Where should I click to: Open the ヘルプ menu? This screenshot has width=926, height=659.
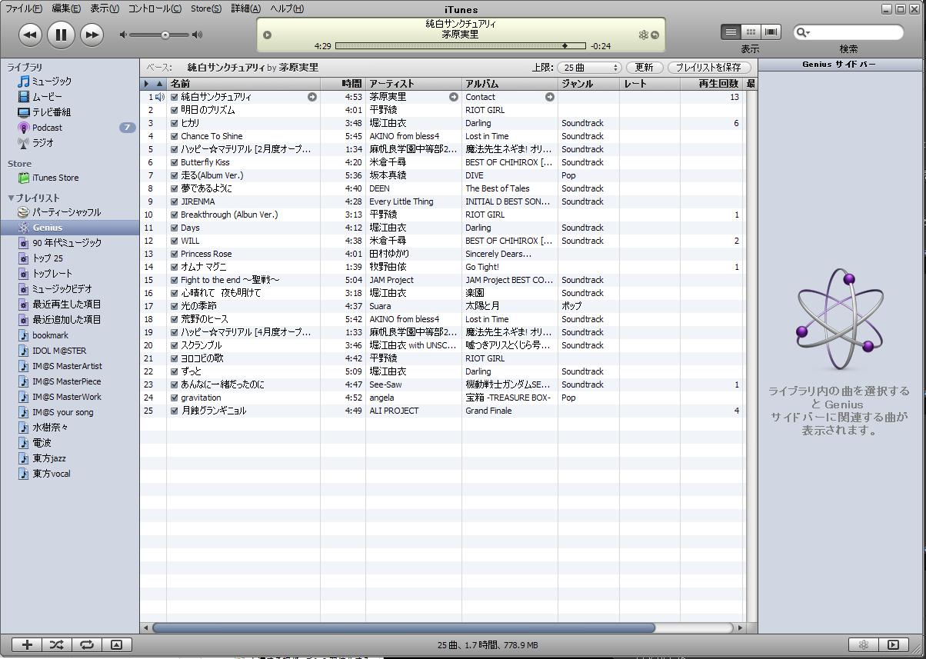287,8
